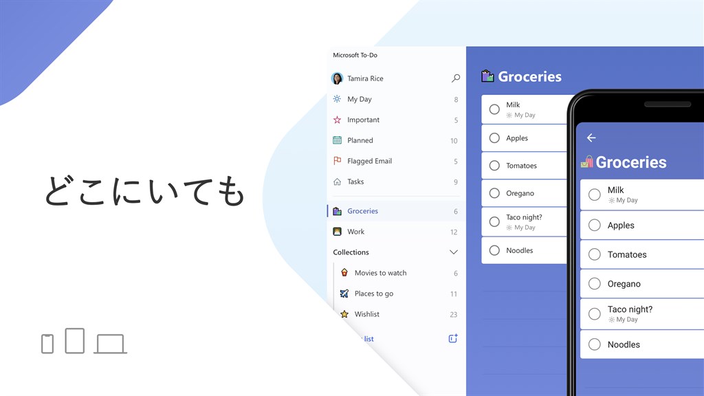
Task: Complete Taco night? task in desktop list
Action: click(x=494, y=222)
